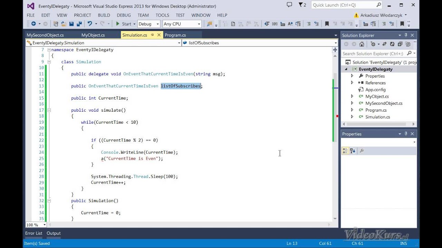Click the Sync with Active Document icon
The width and height of the screenshot is (442, 248).
tap(385, 44)
